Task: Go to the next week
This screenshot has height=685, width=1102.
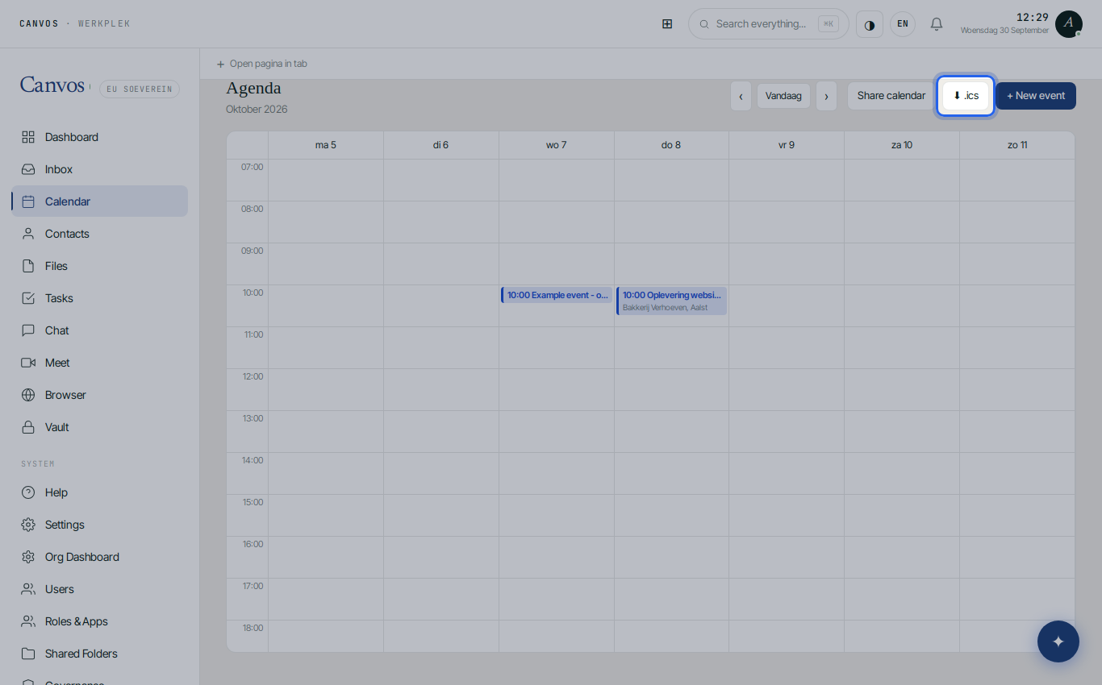Action: click(826, 96)
